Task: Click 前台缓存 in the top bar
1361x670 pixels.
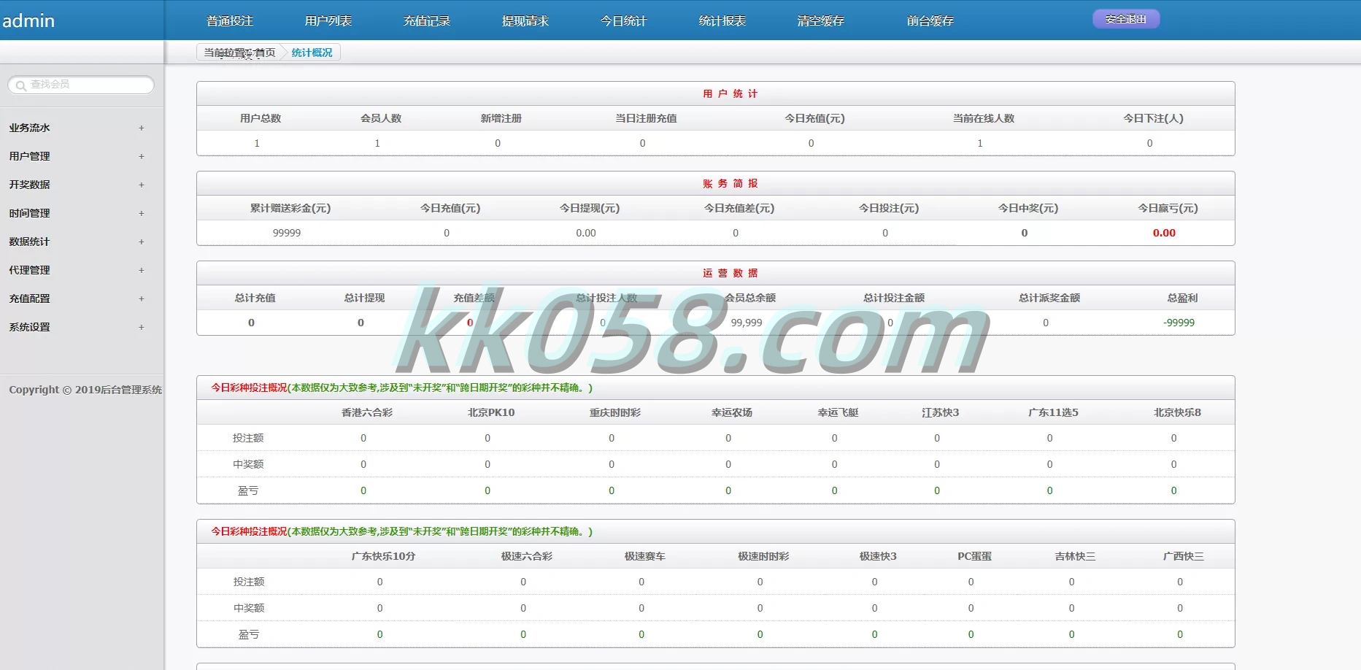Action: click(x=930, y=20)
